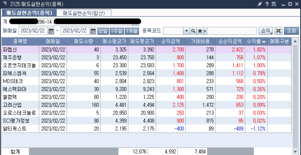The image size is (301, 155).
Task: Click the favorites star icon
Action: [200, 31]
